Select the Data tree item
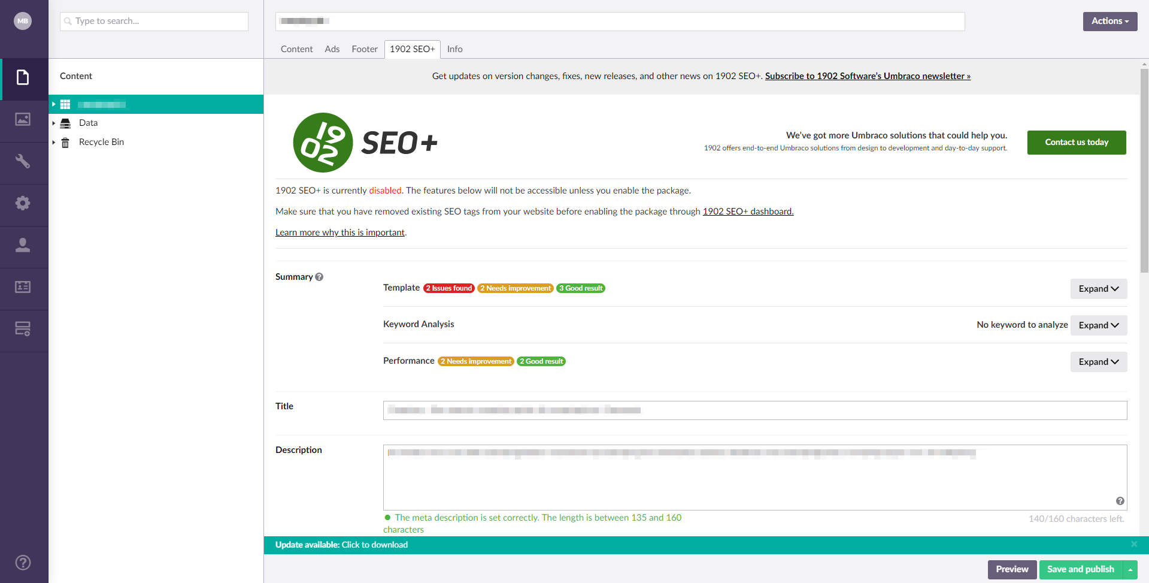This screenshot has height=583, width=1149. coord(88,123)
